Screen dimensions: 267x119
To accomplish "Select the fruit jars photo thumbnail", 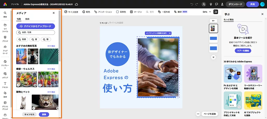I will point(48,79).
